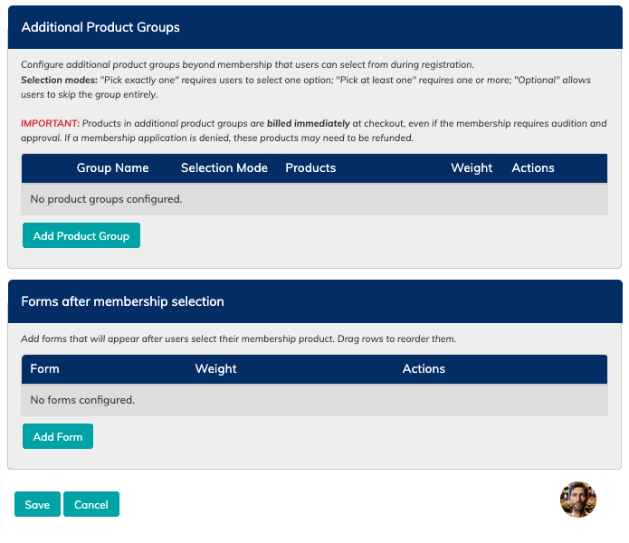Click the Add Product Group button
This screenshot has height=543, width=629.
click(81, 235)
